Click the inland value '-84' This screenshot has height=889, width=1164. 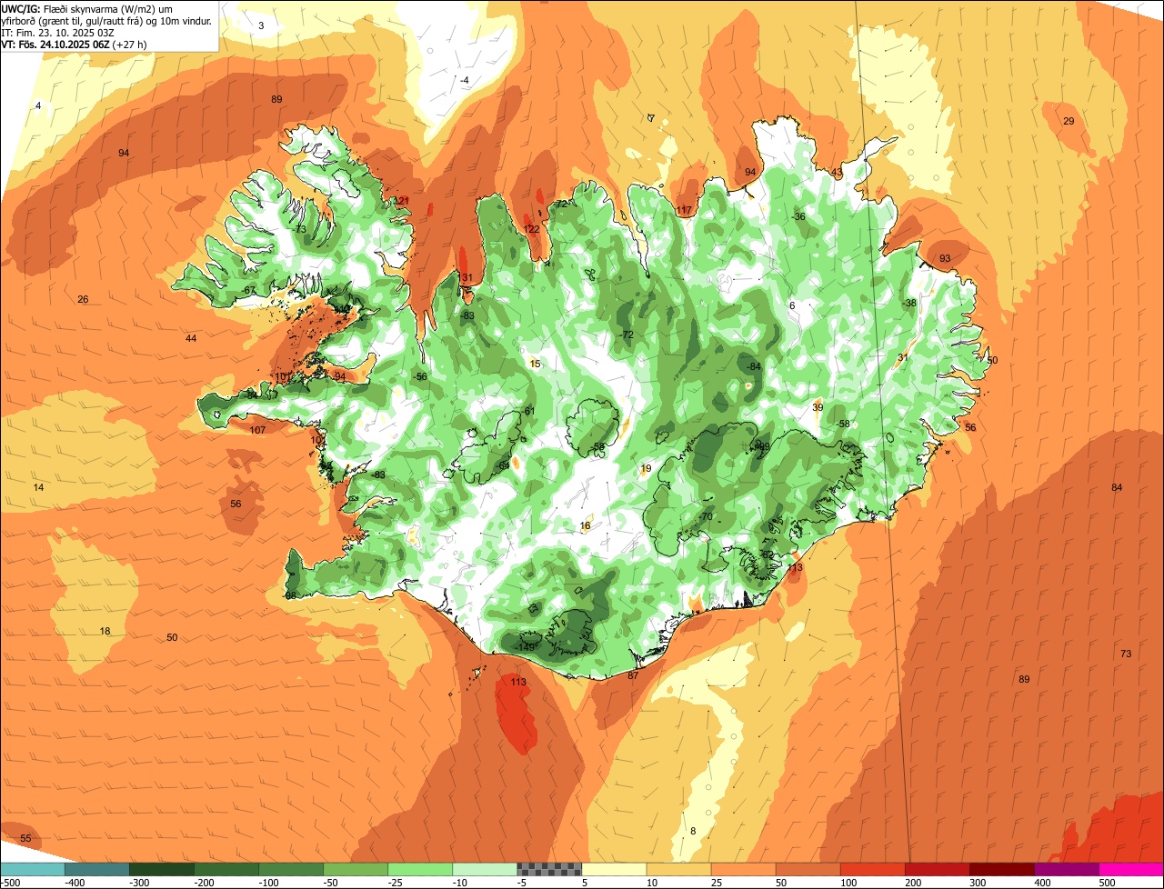(x=753, y=366)
